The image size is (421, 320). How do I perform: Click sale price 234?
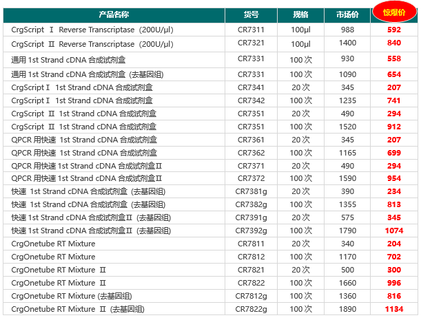pos(394,192)
